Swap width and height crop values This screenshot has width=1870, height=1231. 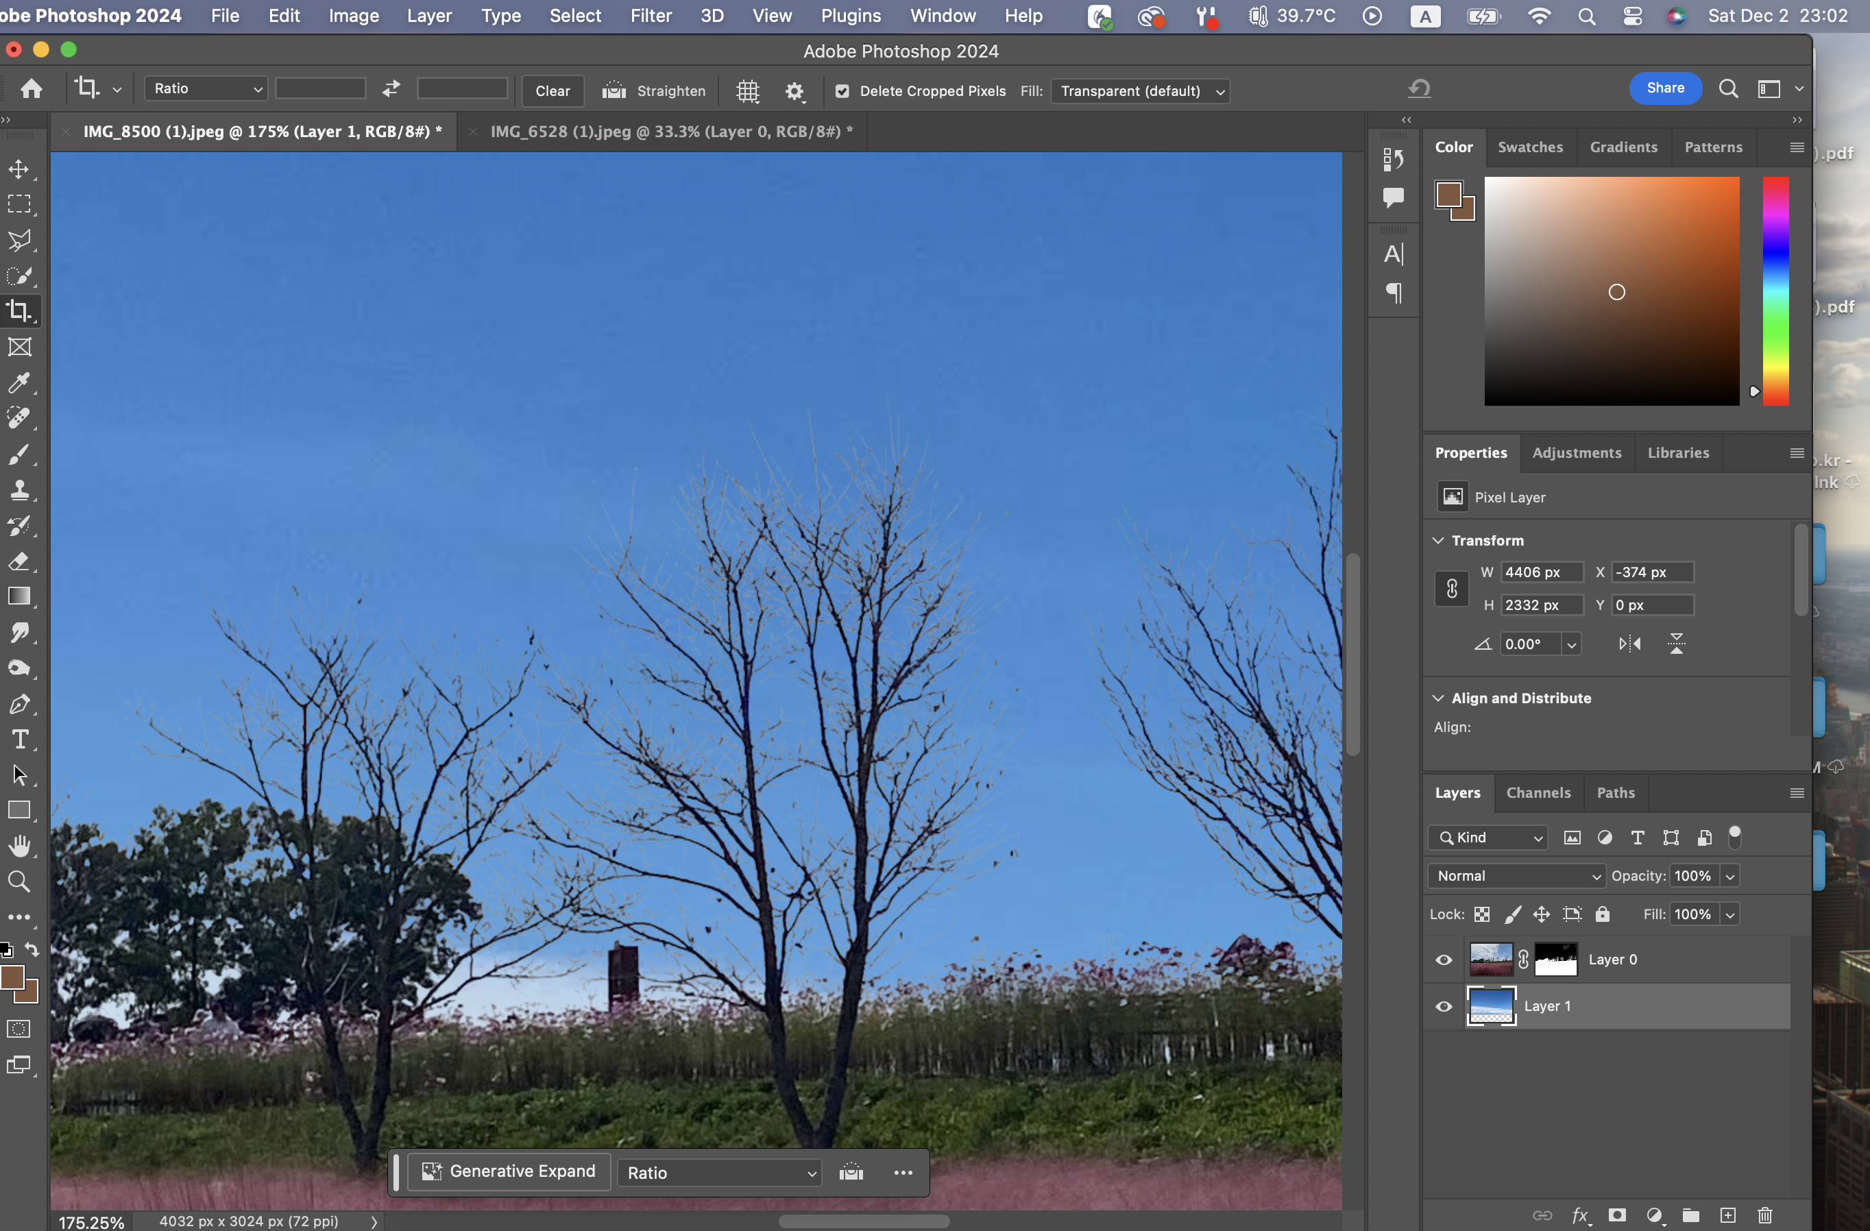[x=391, y=89]
